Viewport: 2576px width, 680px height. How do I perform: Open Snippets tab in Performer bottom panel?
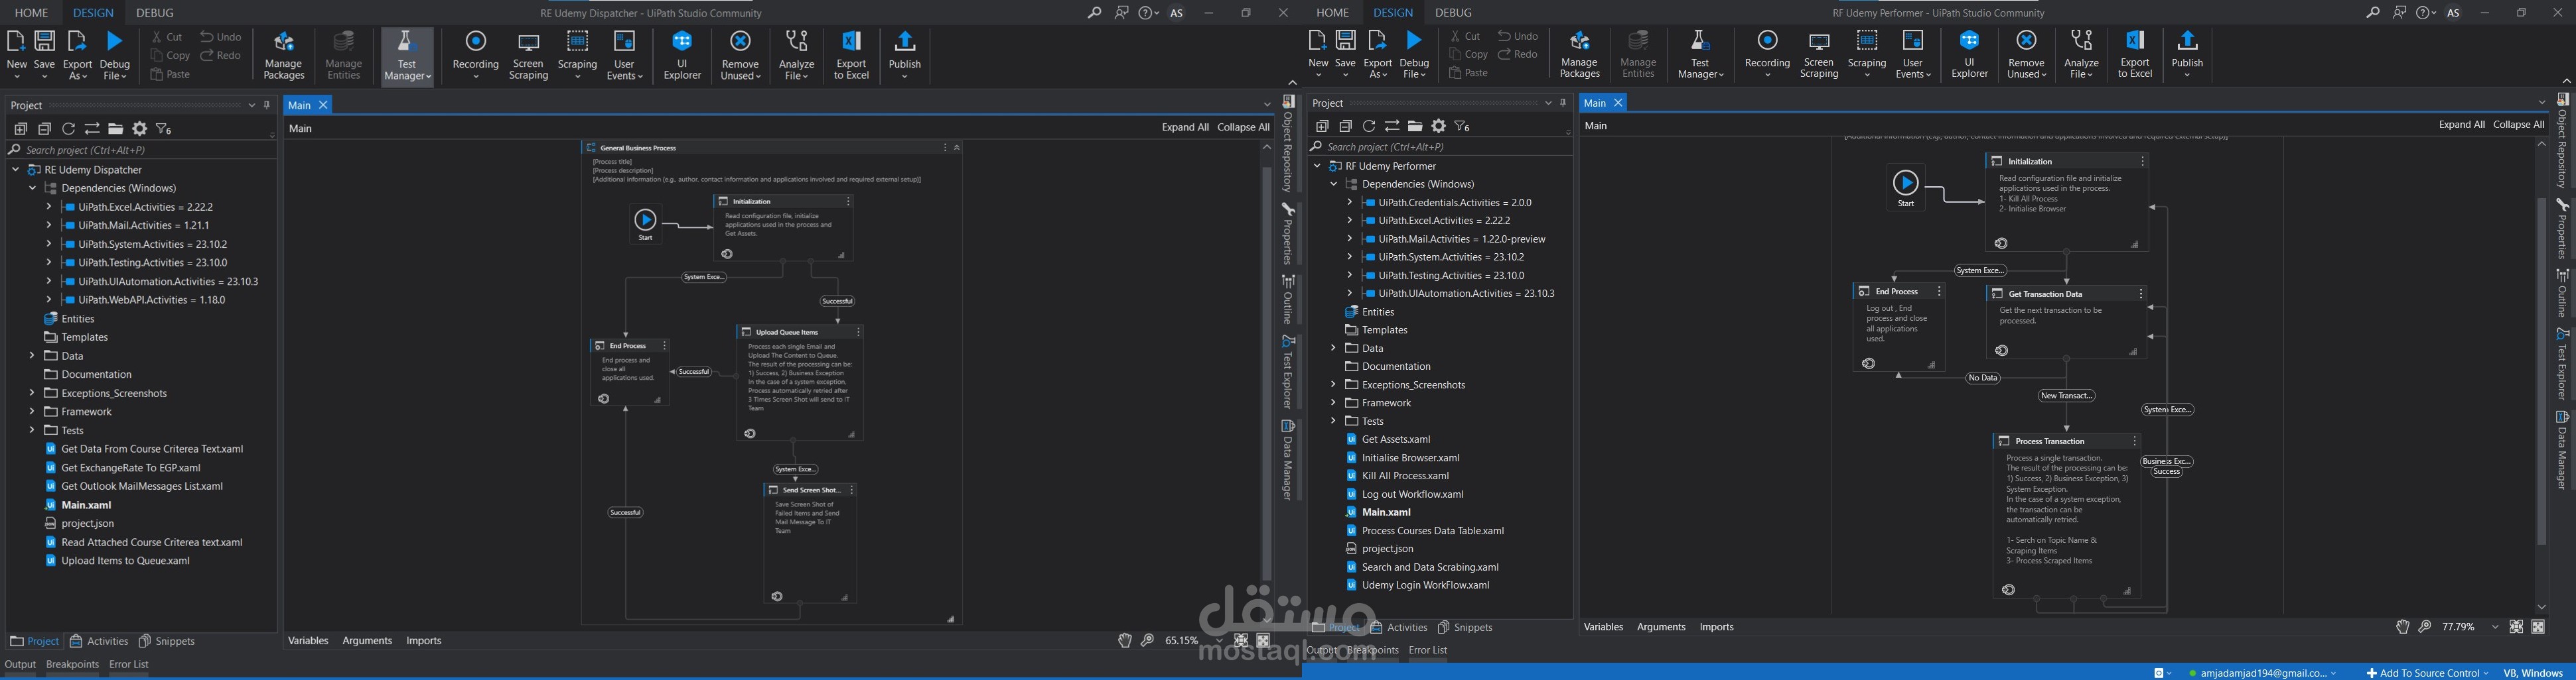point(1465,627)
